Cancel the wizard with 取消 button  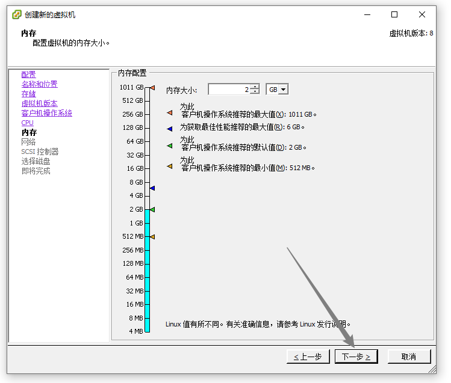point(409,357)
